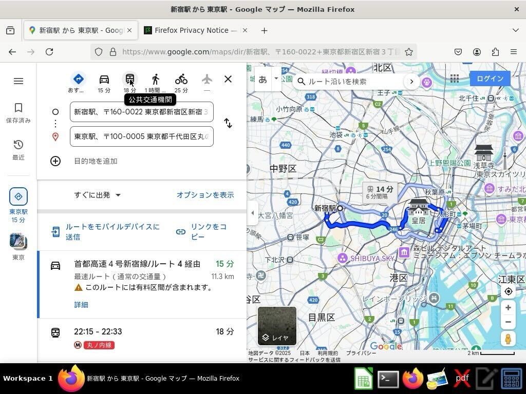Open a new browser tab
This screenshot has width=526, height=394.
point(265,30)
